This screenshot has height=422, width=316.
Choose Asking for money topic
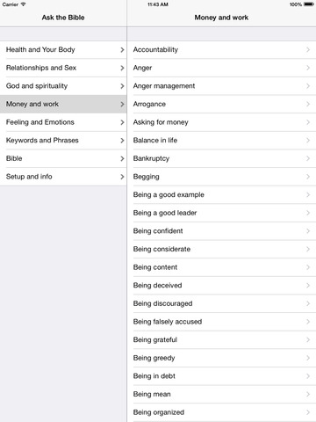click(x=221, y=122)
